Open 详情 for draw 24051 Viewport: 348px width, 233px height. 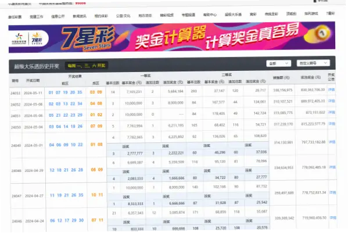[x=332, y=112]
